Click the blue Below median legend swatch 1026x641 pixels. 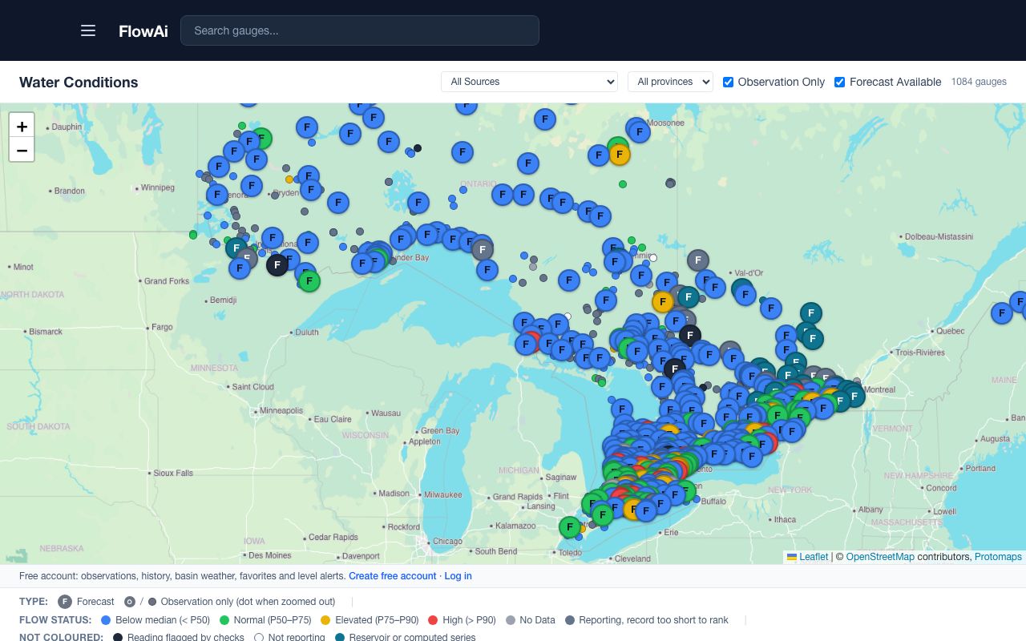[x=106, y=620]
